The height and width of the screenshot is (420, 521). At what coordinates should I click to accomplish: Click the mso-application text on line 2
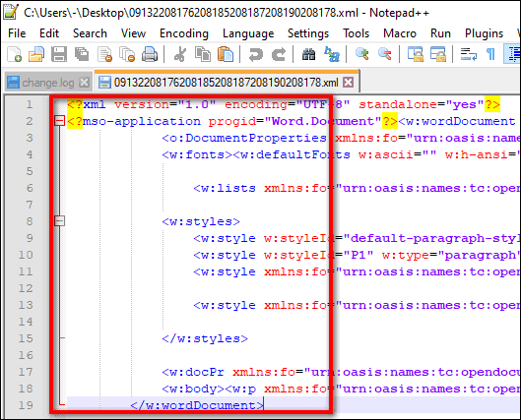(x=142, y=121)
